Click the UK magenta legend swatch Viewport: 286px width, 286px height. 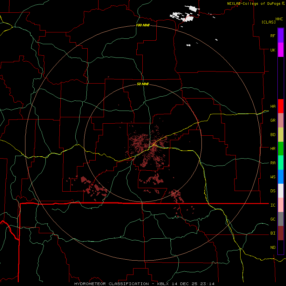281,50
